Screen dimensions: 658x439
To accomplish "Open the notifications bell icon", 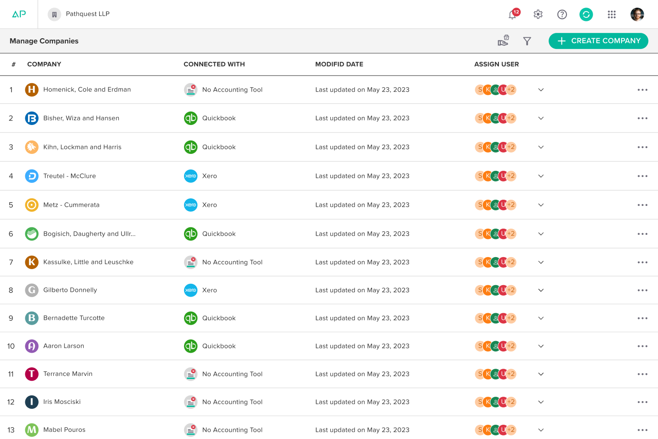I will pyautogui.click(x=513, y=14).
